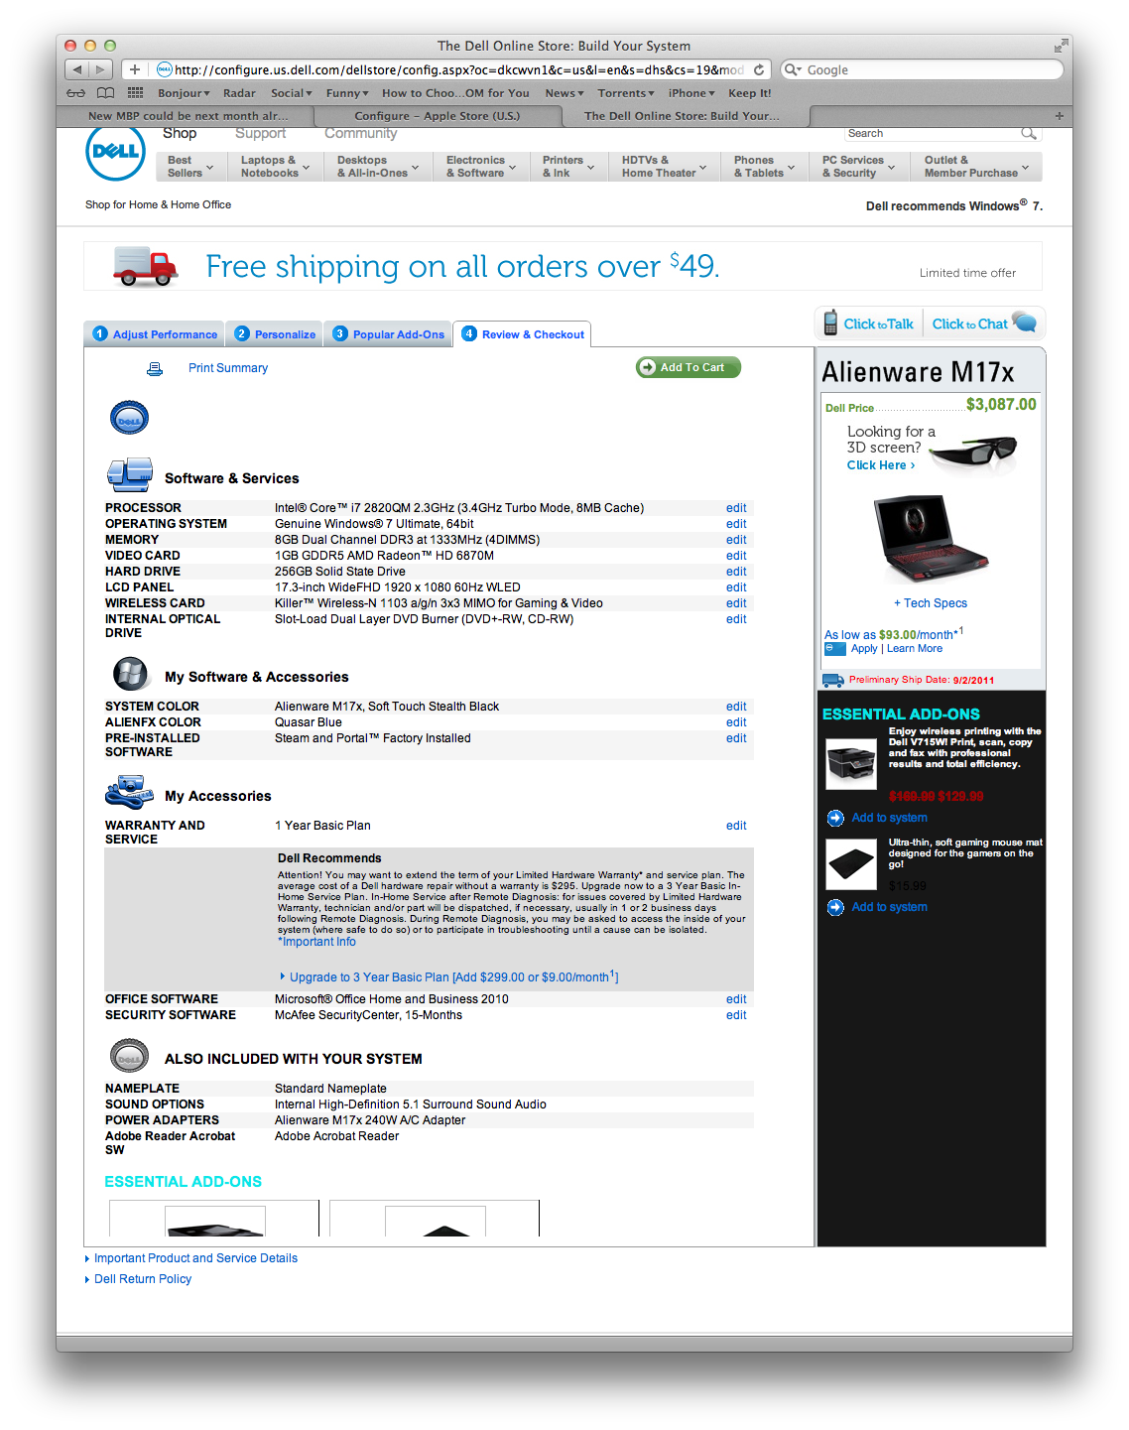Open Dell Return Policy link
This screenshot has width=1129, height=1430.
tap(143, 1279)
